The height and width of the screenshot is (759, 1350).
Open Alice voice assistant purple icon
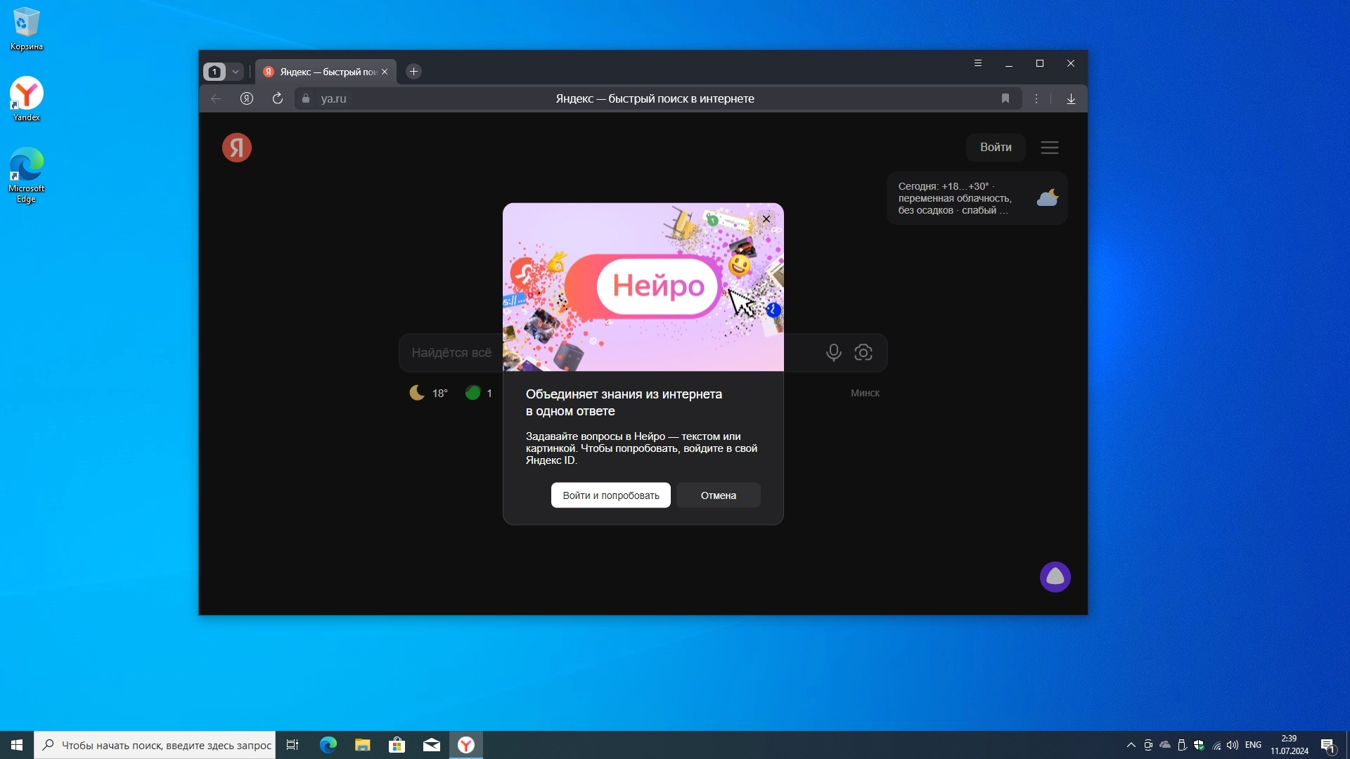click(x=1055, y=577)
